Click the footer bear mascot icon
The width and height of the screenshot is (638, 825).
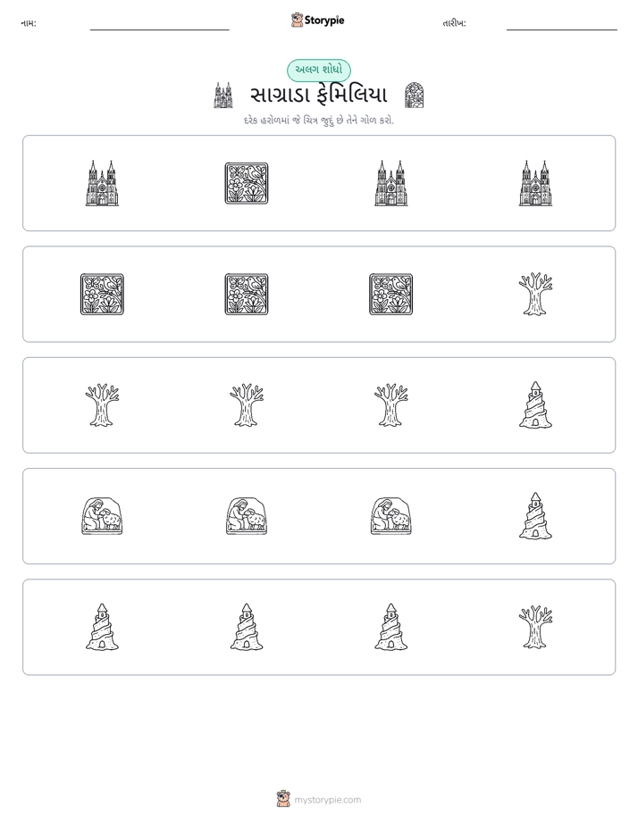coord(283,799)
